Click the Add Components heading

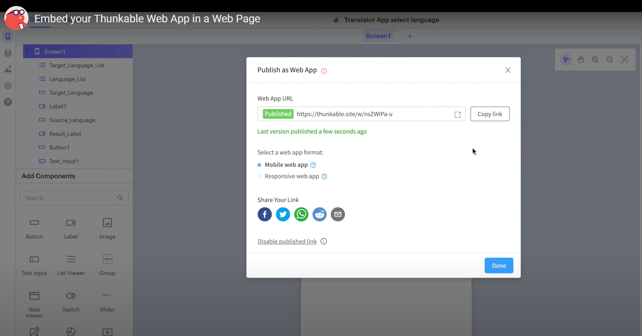48,176
